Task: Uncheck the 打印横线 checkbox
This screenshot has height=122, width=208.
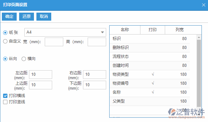Action: pos(5,96)
